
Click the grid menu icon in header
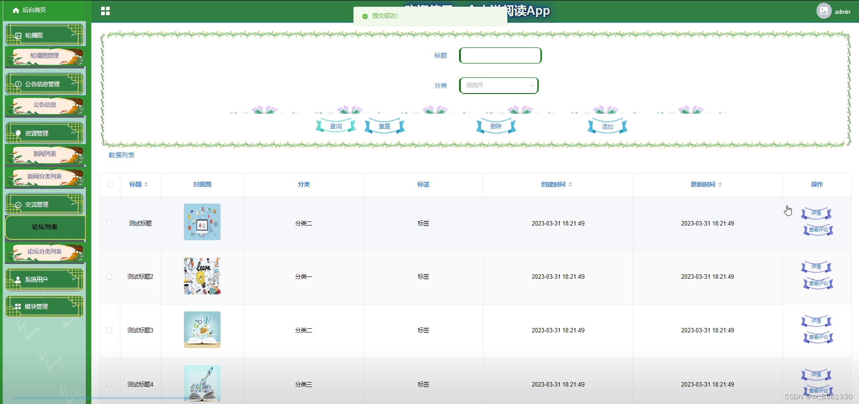[x=106, y=11]
